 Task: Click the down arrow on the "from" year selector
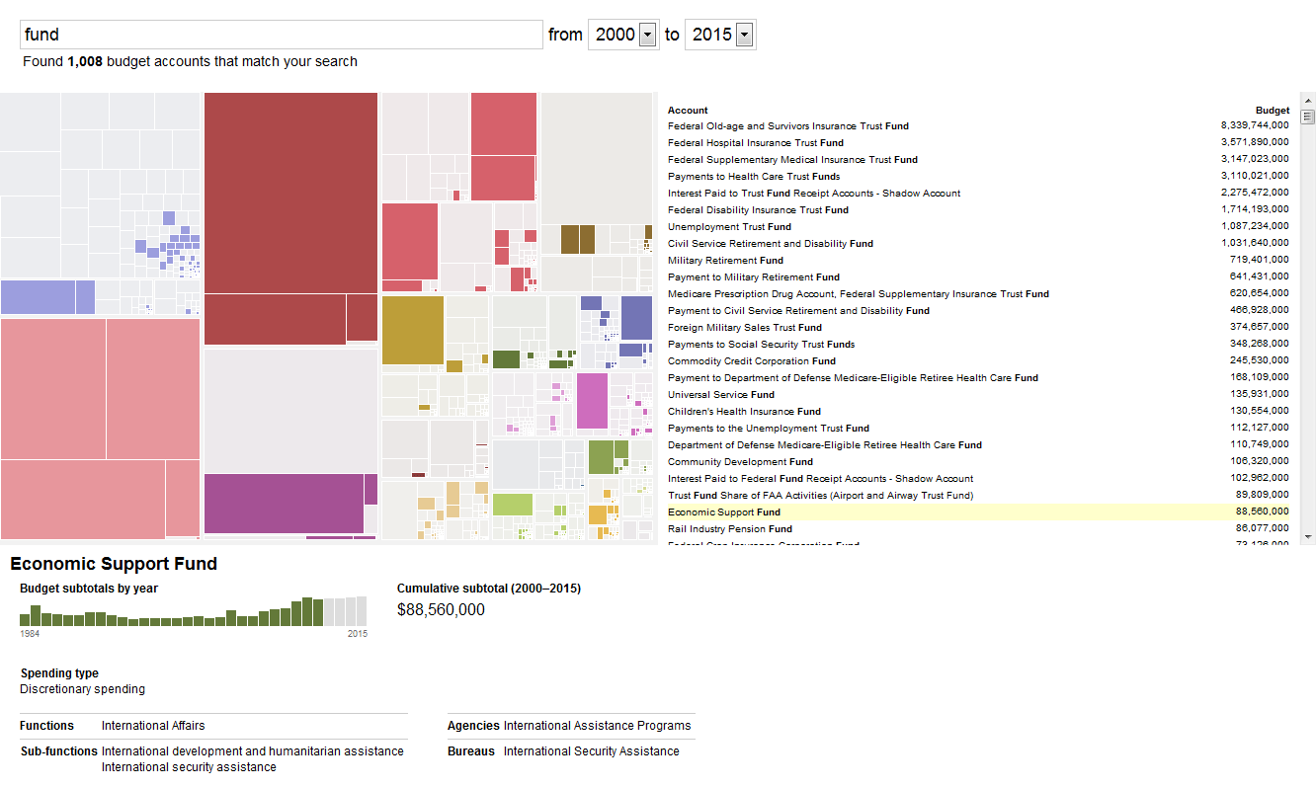pyautogui.click(x=646, y=34)
